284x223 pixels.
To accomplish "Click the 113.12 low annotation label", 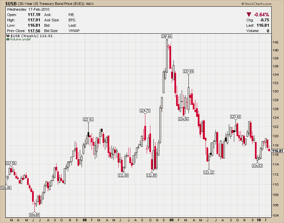I will click(x=208, y=172).
